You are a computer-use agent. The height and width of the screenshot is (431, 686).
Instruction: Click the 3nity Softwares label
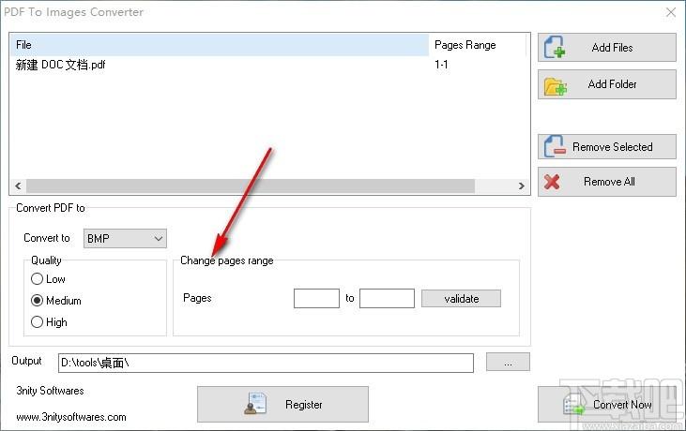pyautogui.click(x=50, y=391)
